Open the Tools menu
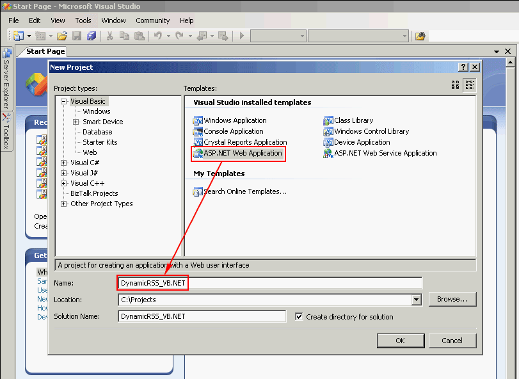 [x=83, y=20]
